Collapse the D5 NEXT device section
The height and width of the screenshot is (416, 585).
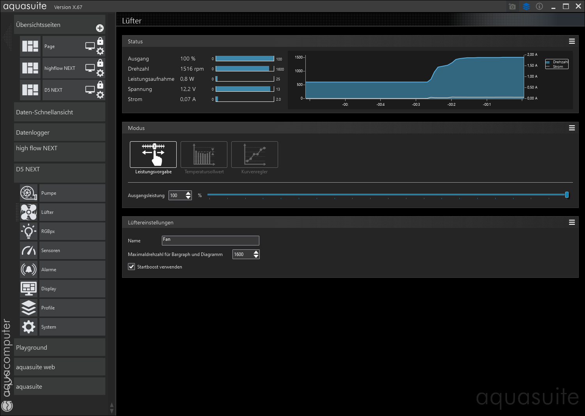(60, 173)
